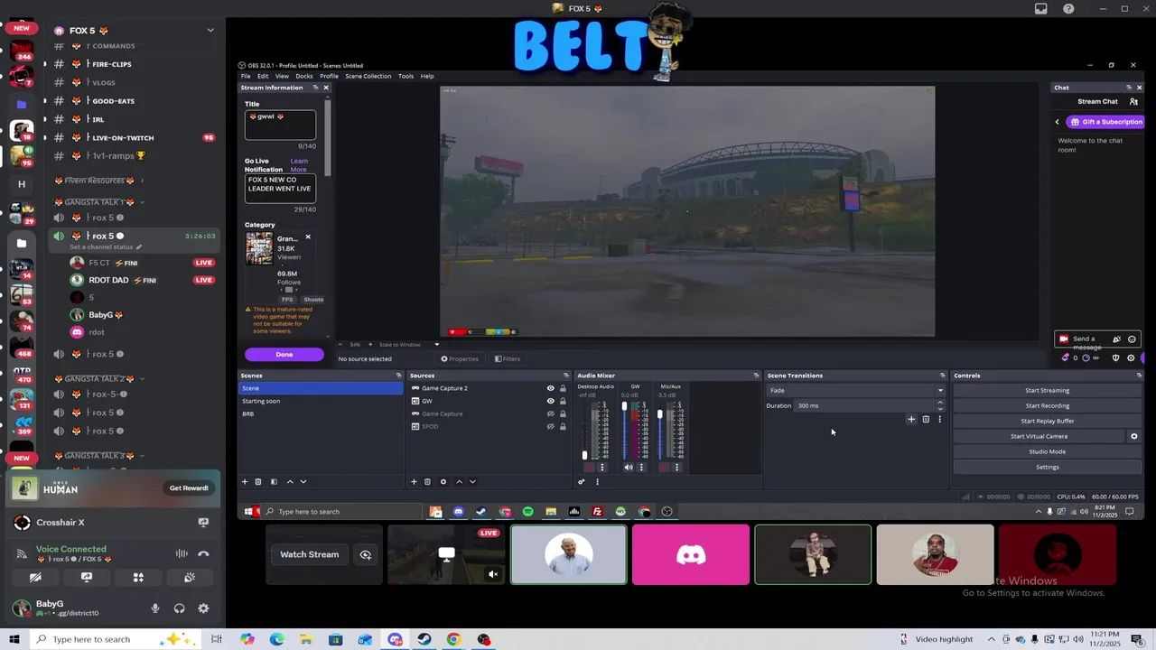1156x650 pixels.
Task: Toggle Discord microphone mute
Action: click(155, 608)
